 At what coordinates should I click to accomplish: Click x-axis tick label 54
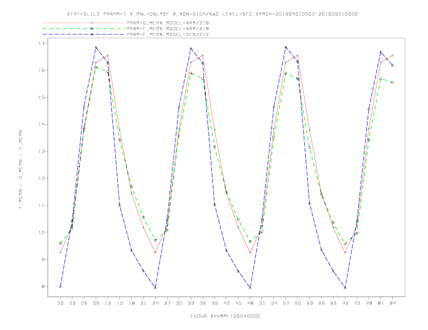[274, 303]
